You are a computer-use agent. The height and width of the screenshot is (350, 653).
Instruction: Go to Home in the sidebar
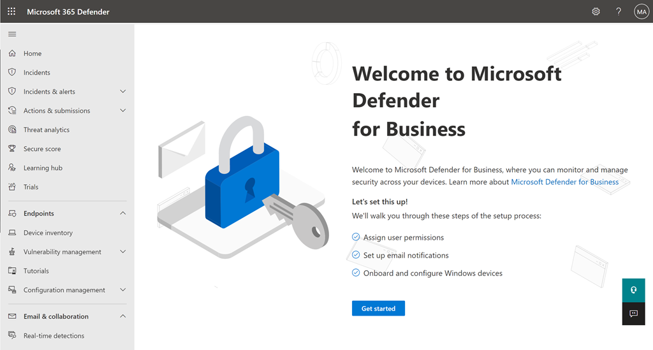[33, 54]
